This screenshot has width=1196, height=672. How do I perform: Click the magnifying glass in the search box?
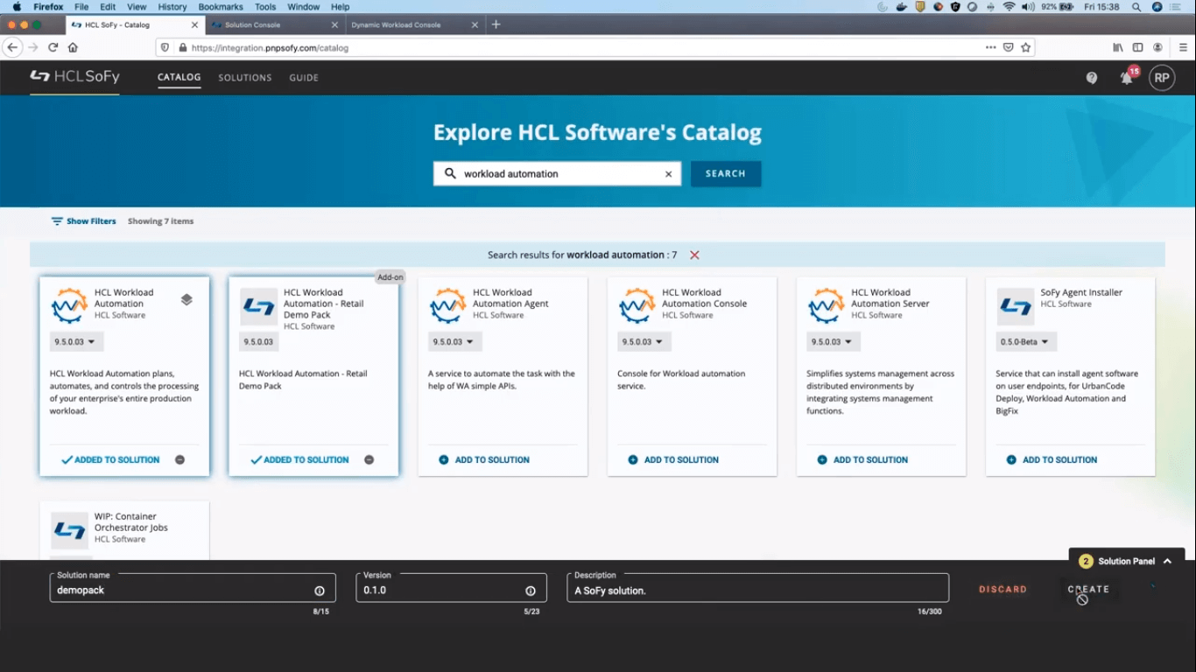449,173
